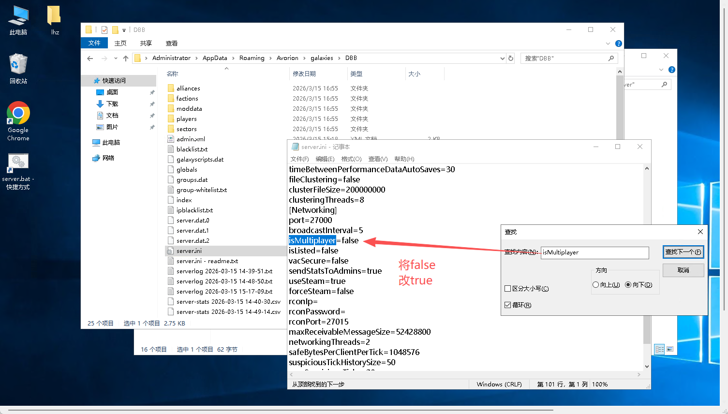Viewport: 728px width, 414px height.
Task: Select the alliances folder icon
Action: (171, 89)
